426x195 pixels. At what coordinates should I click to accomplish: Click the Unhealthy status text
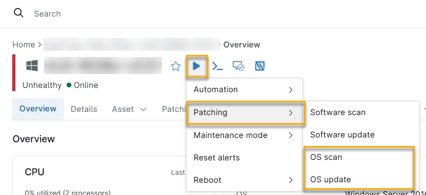pyautogui.click(x=42, y=85)
